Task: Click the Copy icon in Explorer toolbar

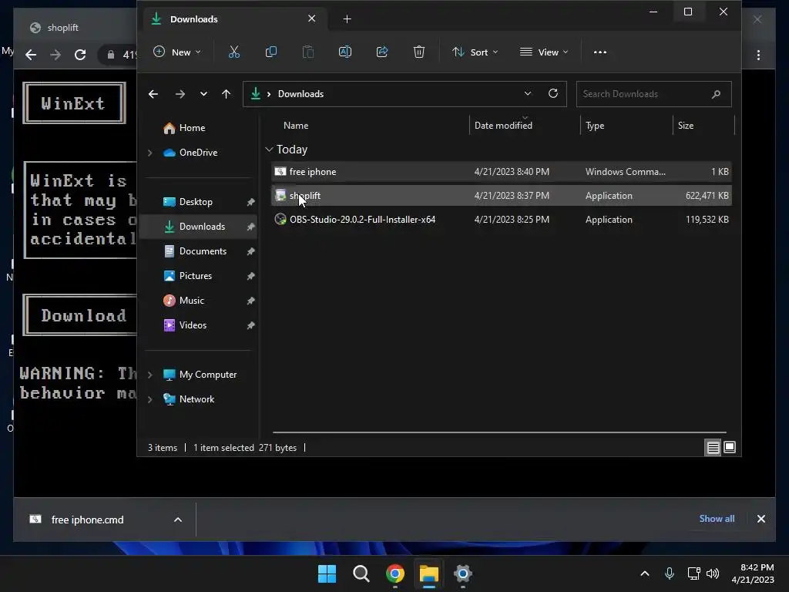Action: pos(270,52)
